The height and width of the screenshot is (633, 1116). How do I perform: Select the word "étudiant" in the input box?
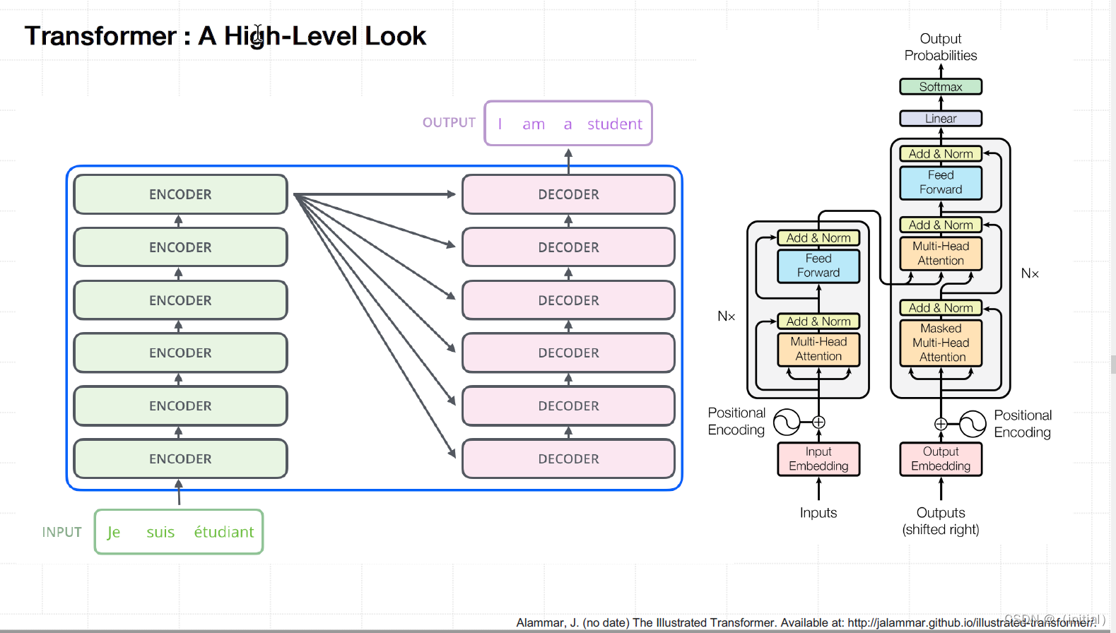(x=224, y=532)
